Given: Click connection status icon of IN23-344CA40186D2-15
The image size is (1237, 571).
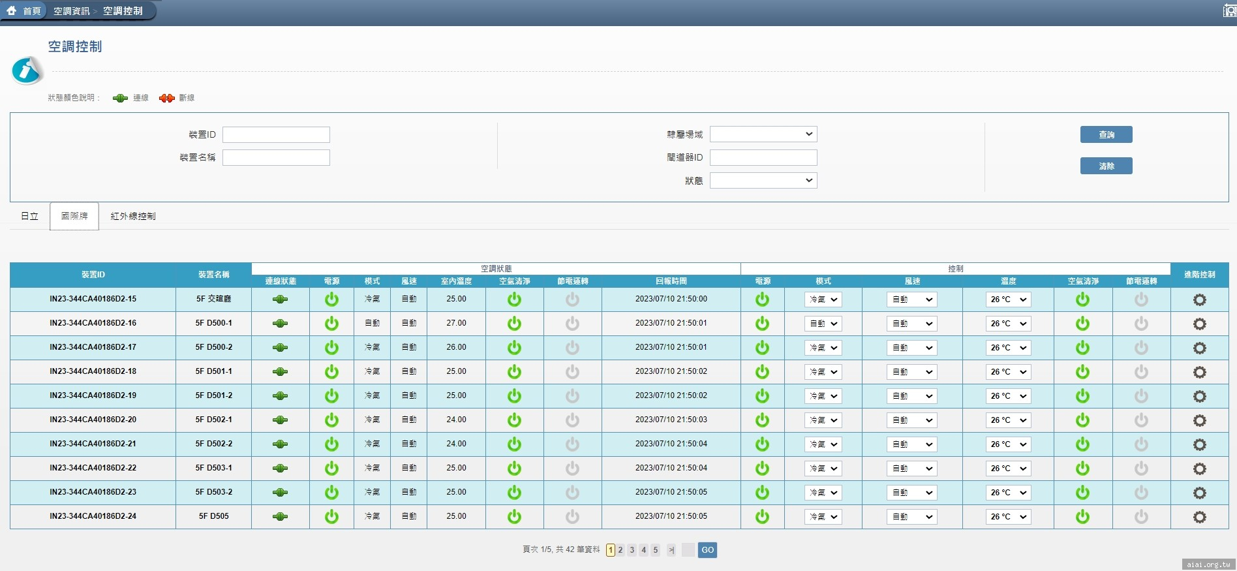Looking at the screenshot, I should tap(280, 300).
